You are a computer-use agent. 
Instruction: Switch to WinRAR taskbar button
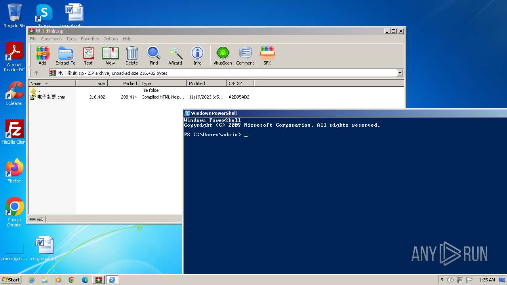click(99, 280)
